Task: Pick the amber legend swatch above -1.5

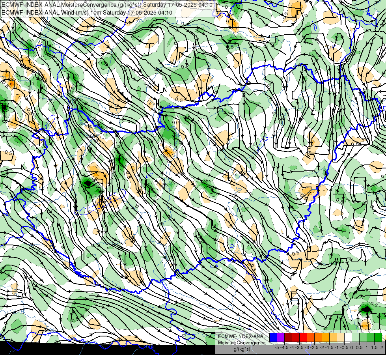Action: (x=326, y=338)
